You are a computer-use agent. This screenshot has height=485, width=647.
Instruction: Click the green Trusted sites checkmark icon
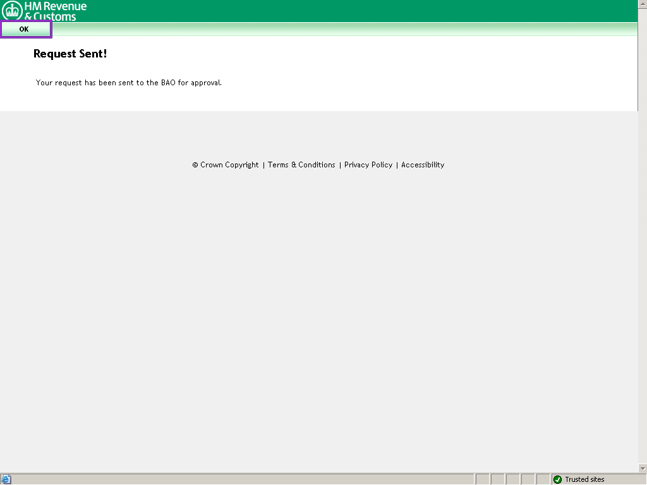coord(557,479)
